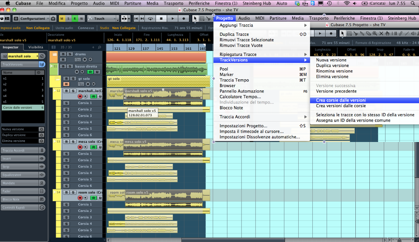
Task: Mute the drums track
Action: (x=64, y=54)
